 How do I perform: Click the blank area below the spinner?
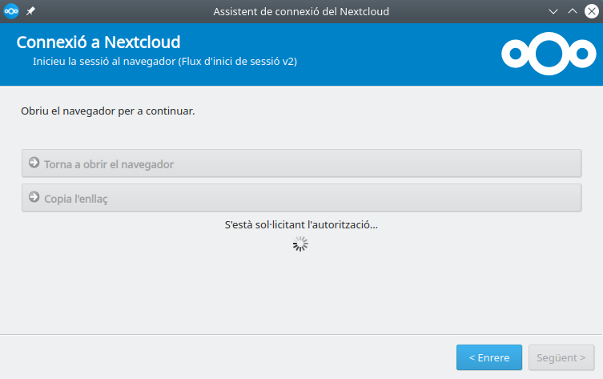pos(301,292)
